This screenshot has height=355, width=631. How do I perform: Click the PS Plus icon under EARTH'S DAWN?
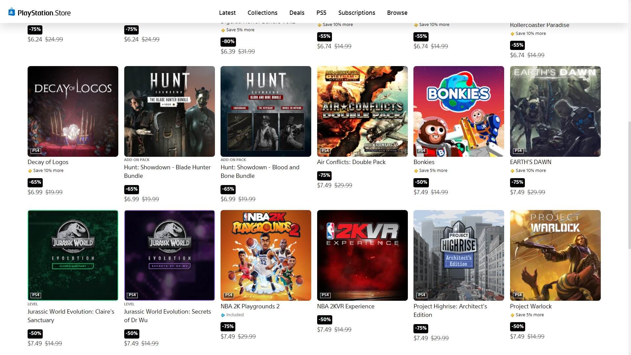coord(512,171)
